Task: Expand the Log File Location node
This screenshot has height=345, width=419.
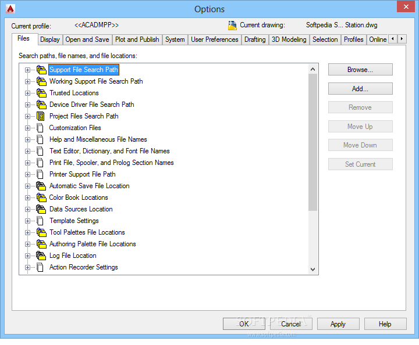Action: click(27, 256)
